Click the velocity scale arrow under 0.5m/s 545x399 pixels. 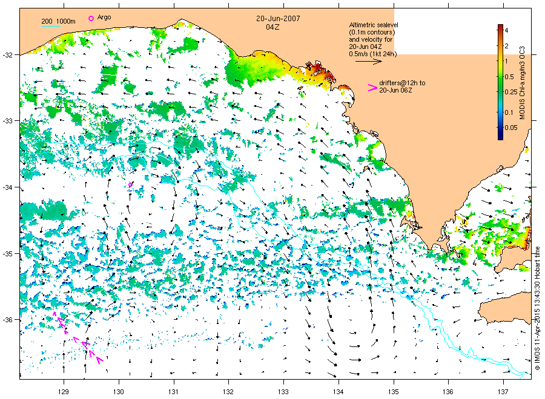(x=368, y=62)
